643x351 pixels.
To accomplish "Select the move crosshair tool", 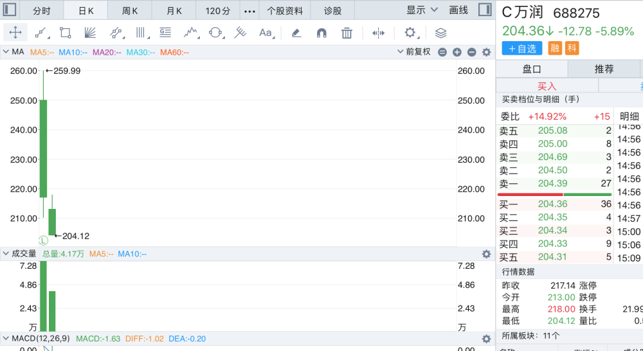I will pos(15,32).
